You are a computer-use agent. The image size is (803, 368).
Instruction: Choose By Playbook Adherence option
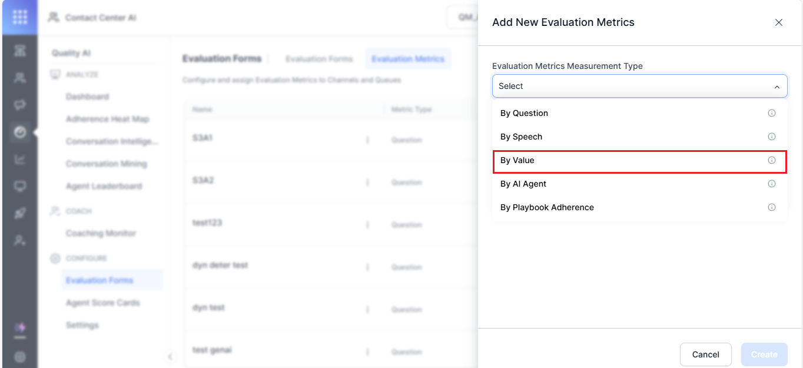point(547,207)
